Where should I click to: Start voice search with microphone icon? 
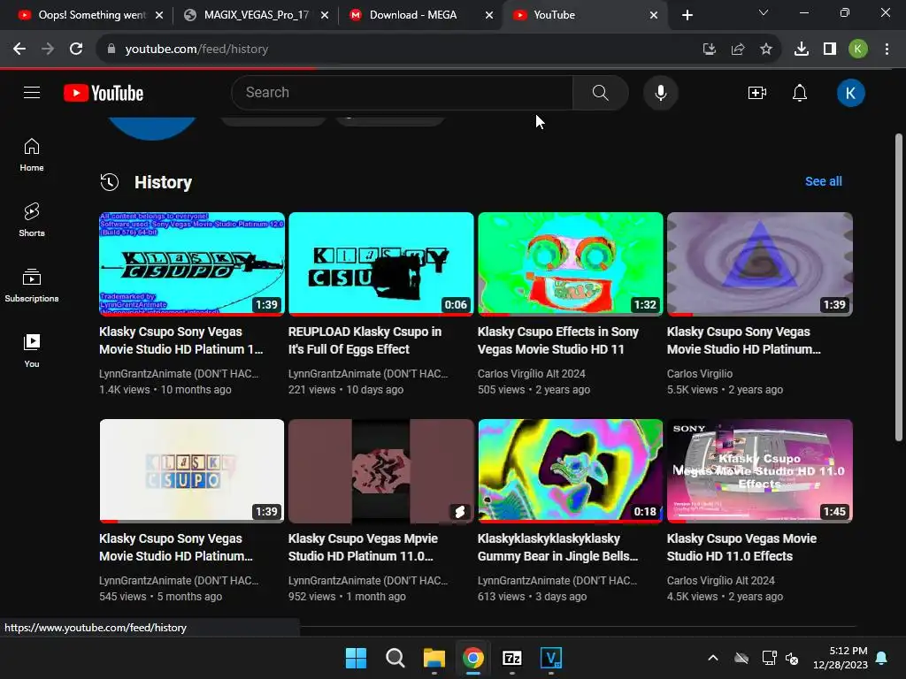(x=660, y=92)
